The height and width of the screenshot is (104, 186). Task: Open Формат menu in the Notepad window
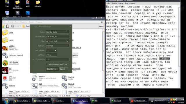coord(121,3)
